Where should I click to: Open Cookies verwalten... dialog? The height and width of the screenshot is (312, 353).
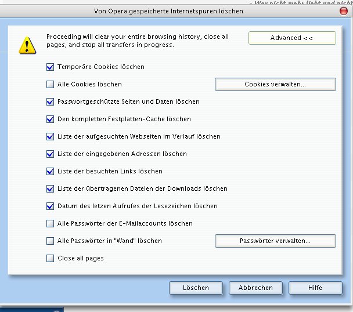pos(275,84)
